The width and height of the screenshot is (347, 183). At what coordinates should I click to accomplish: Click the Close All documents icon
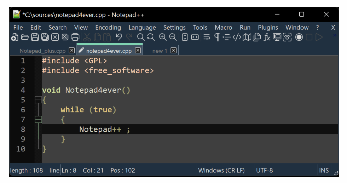click(x=65, y=37)
